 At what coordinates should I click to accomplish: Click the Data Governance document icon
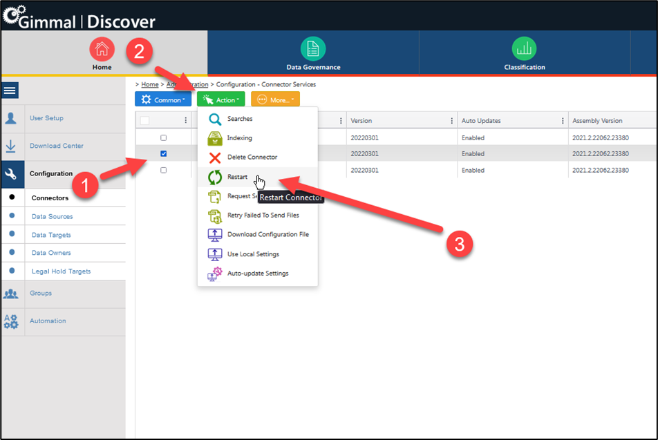tap(313, 49)
